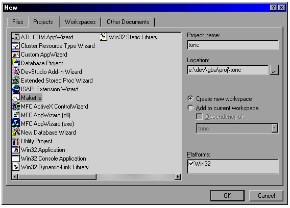Click the Makefile project icon
Screen dimensions: 290x208
(x=16, y=98)
